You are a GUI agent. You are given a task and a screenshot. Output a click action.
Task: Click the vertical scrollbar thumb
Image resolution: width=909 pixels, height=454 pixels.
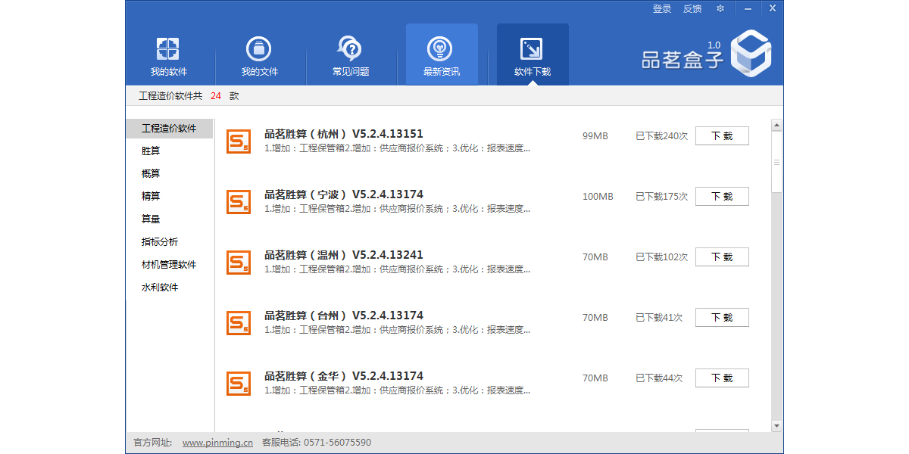[x=776, y=162]
